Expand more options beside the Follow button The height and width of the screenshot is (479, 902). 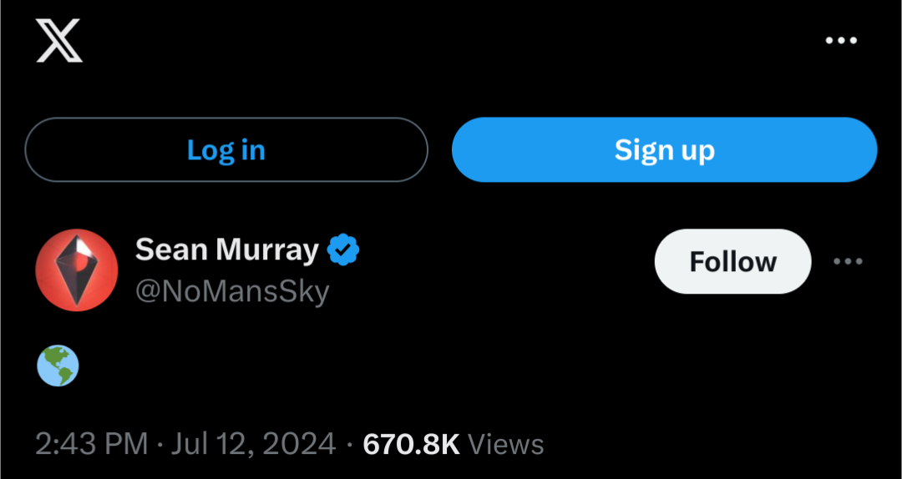pyautogui.click(x=848, y=262)
